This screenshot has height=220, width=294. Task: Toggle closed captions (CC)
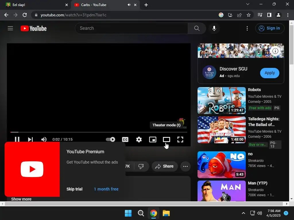125,140
